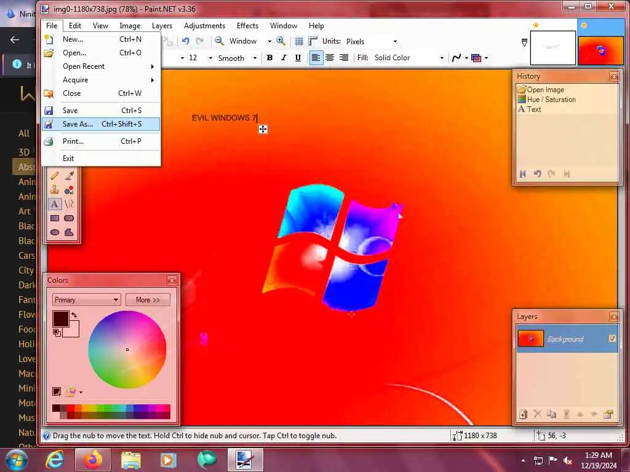Select the Color Picker eyedropper tool
Viewport: 630px width, 472px height.
coord(69,176)
